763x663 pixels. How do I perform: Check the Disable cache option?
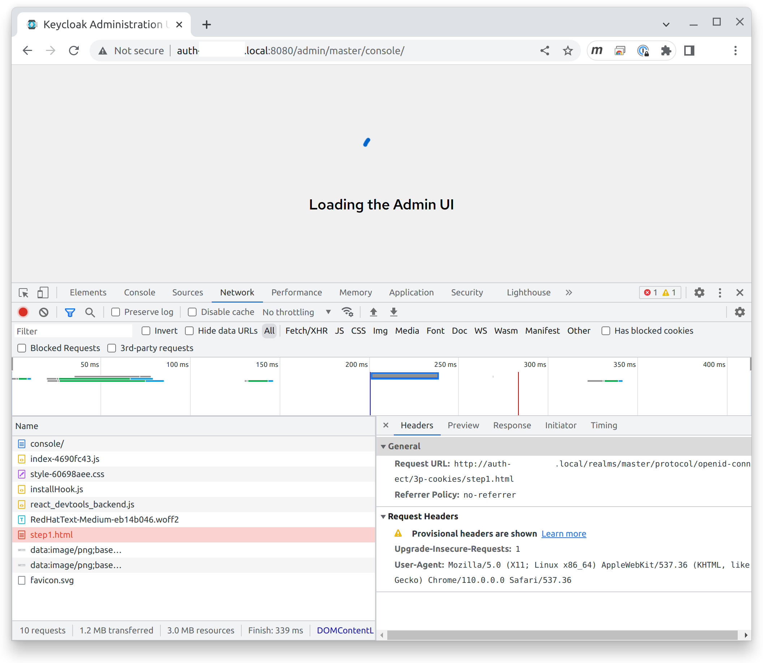pos(192,312)
